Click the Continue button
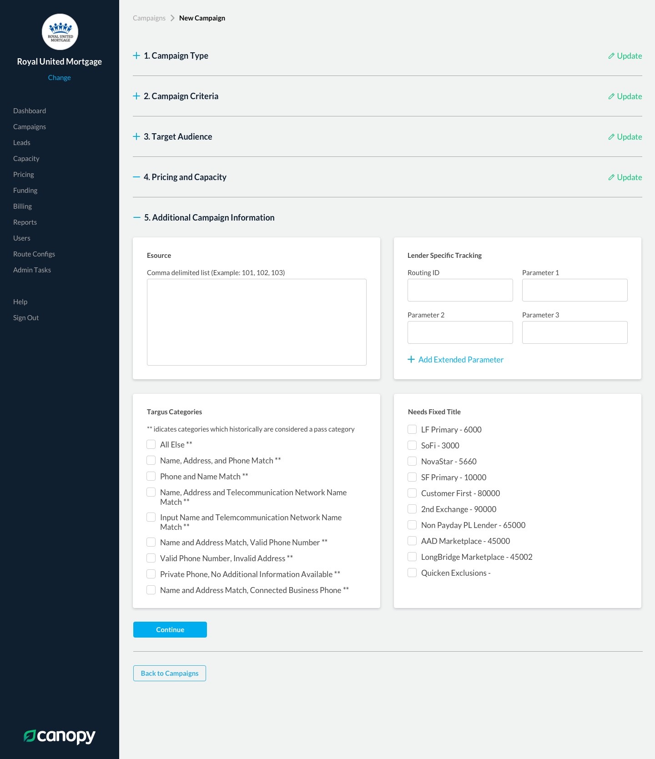The width and height of the screenshot is (655, 759). click(170, 629)
